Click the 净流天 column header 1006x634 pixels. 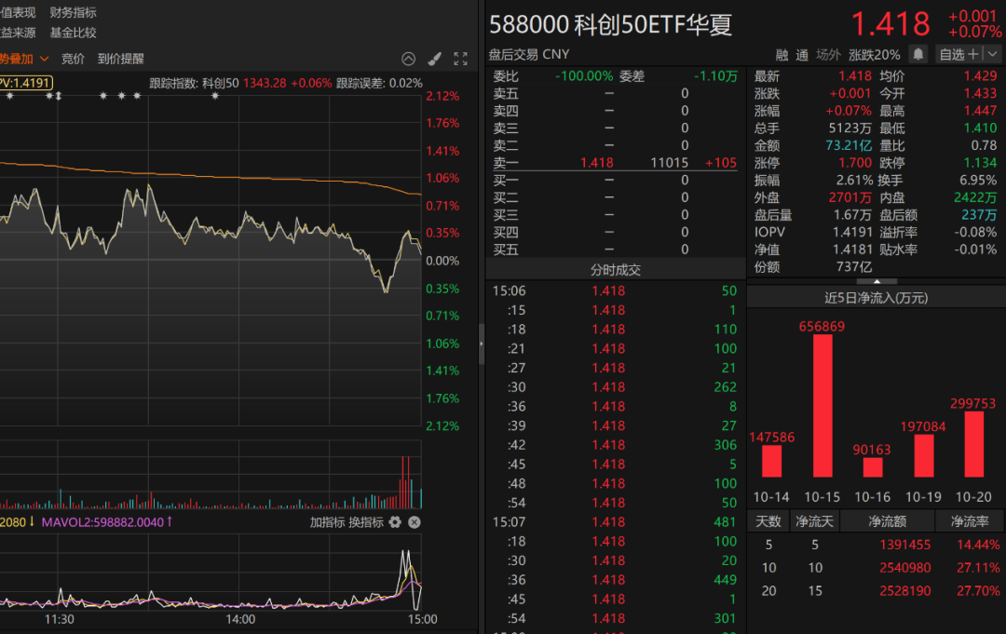pyautogui.click(x=814, y=521)
